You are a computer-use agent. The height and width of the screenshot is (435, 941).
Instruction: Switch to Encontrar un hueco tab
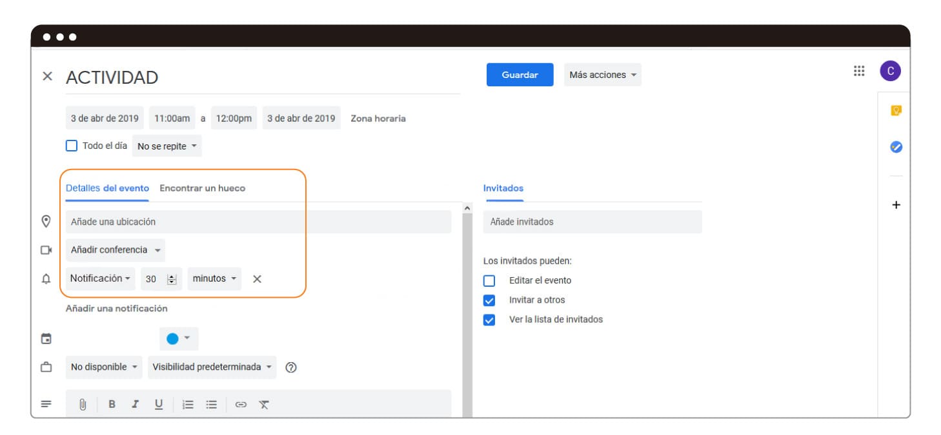[x=202, y=189]
